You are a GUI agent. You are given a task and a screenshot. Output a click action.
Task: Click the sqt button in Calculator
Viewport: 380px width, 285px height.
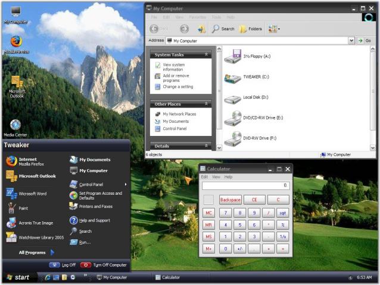click(282, 213)
